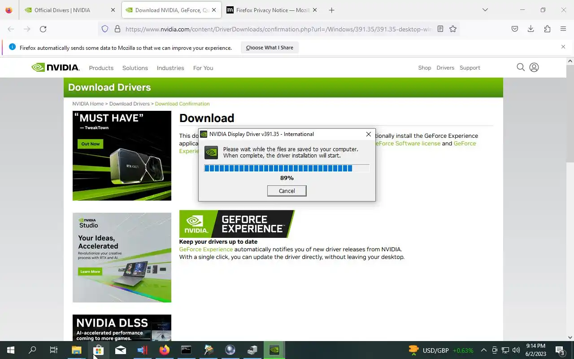This screenshot has height=359, width=574.
Task: Reload the current page
Action: (x=43, y=29)
